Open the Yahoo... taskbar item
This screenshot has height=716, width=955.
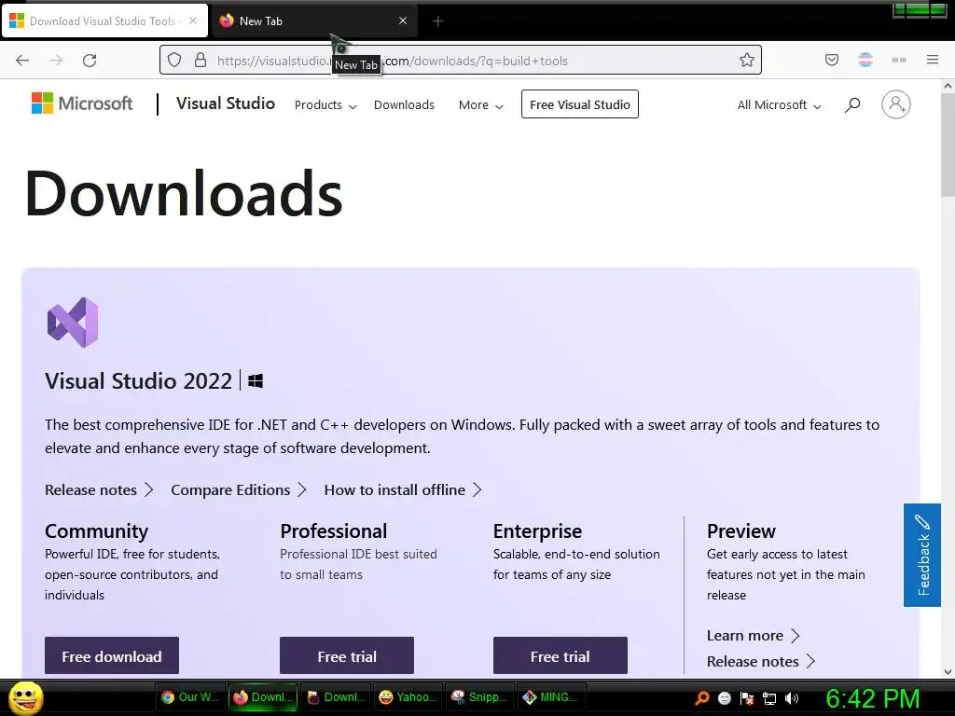pyautogui.click(x=408, y=697)
